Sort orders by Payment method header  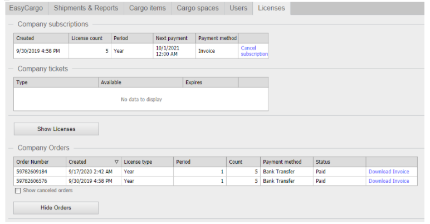tap(282, 162)
